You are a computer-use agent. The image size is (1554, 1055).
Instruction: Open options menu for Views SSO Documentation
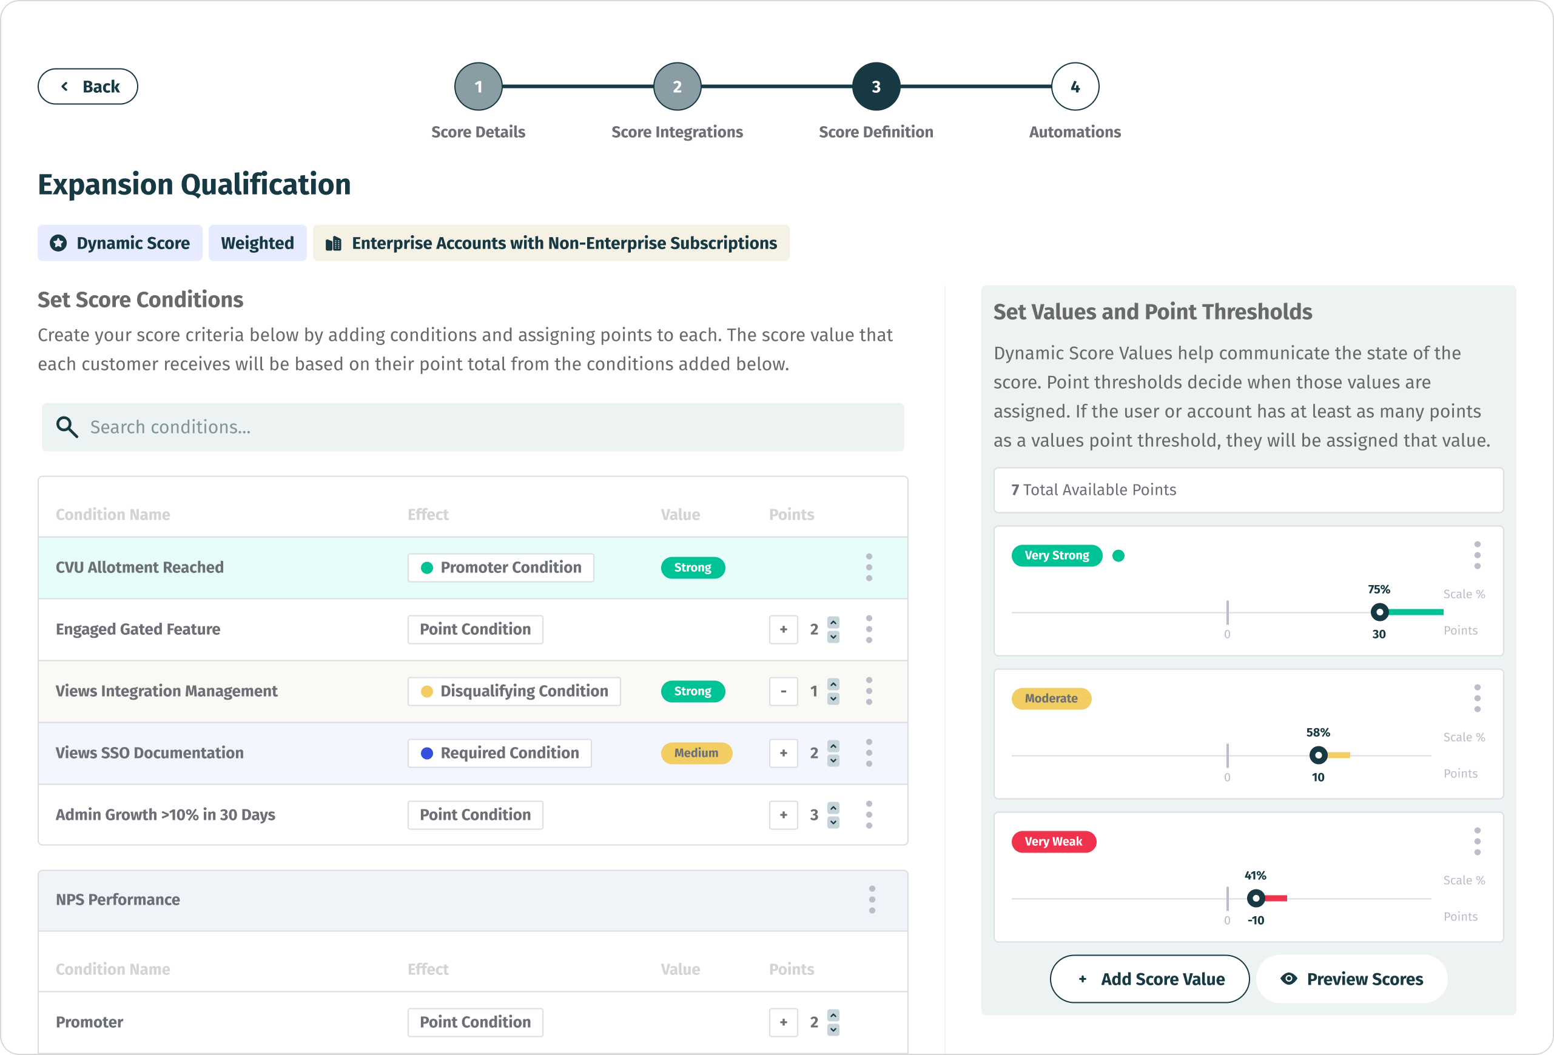pyautogui.click(x=869, y=753)
